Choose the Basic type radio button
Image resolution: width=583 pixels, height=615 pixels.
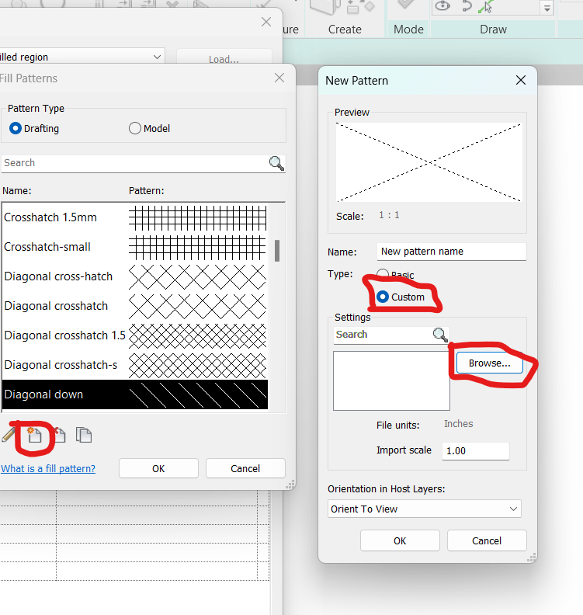(383, 274)
